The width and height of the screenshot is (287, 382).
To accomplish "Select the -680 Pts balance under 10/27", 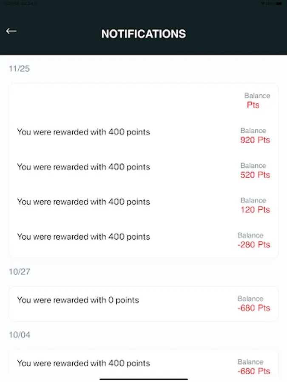I will 253,308.
